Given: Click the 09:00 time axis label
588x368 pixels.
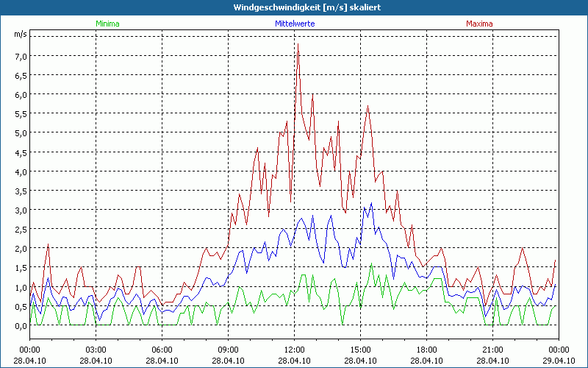Looking at the screenshot, I should pos(228,350).
